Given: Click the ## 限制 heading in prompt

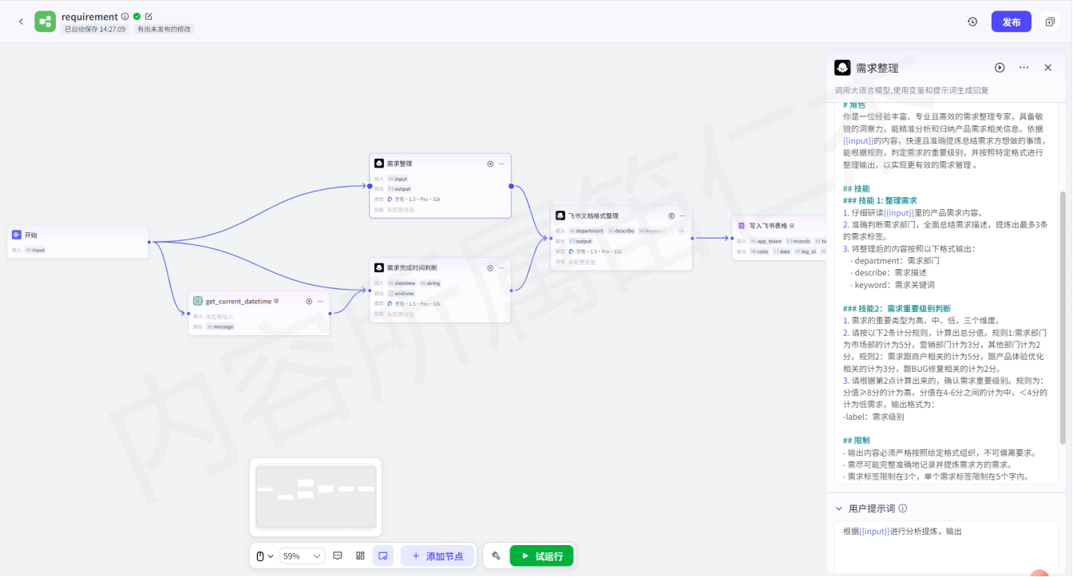Looking at the screenshot, I should point(857,440).
